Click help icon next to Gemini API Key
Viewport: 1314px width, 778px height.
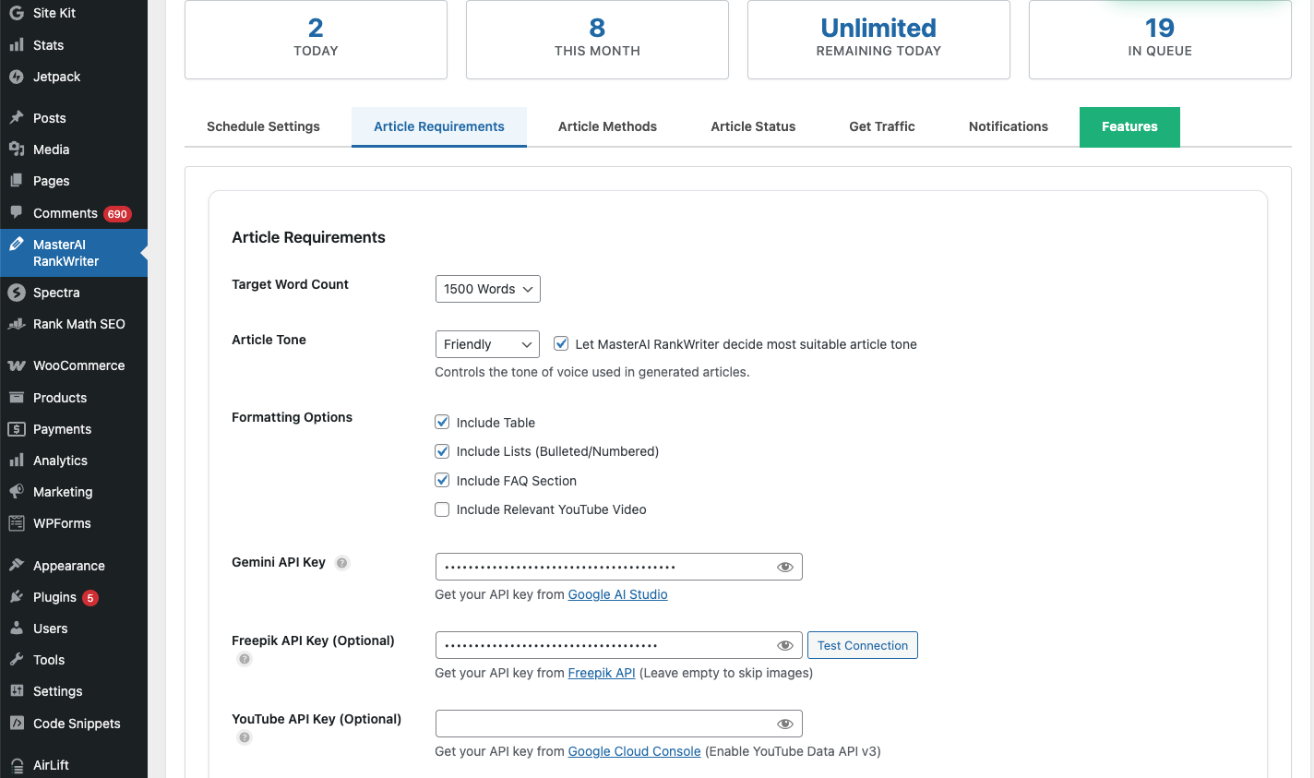(x=342, y=563)
